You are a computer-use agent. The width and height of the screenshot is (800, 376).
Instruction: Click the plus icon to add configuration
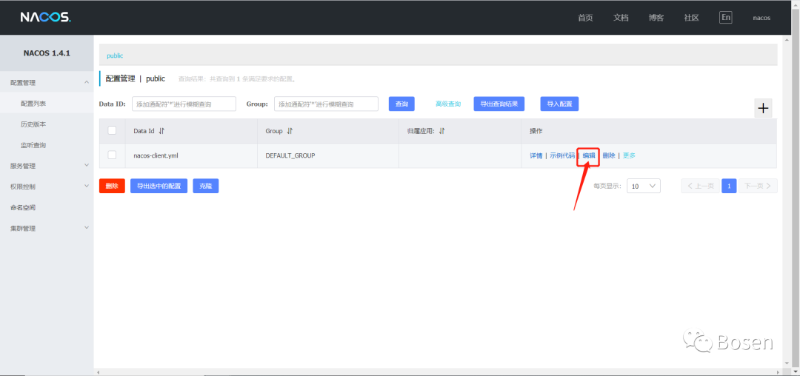(x=763, y=108)
